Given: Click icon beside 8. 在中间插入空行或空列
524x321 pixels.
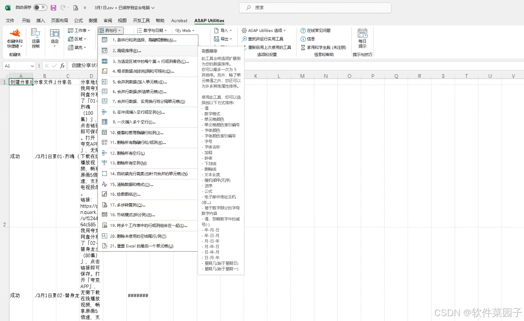Looking at the screenshot, I should coord(105,112).
